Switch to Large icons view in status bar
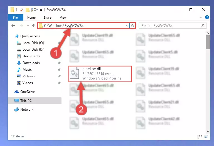 point(206,137)
